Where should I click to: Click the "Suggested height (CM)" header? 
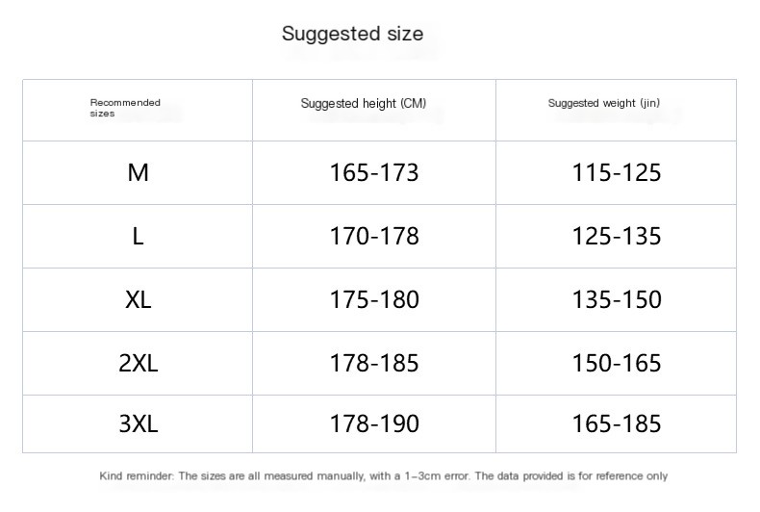coord(363,103)
